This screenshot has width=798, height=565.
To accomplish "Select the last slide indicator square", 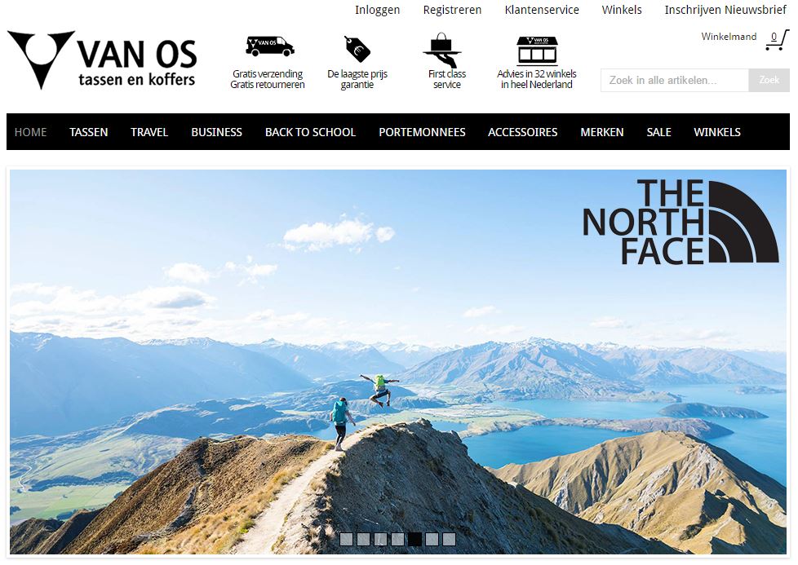I will click(x=449, y=539).
